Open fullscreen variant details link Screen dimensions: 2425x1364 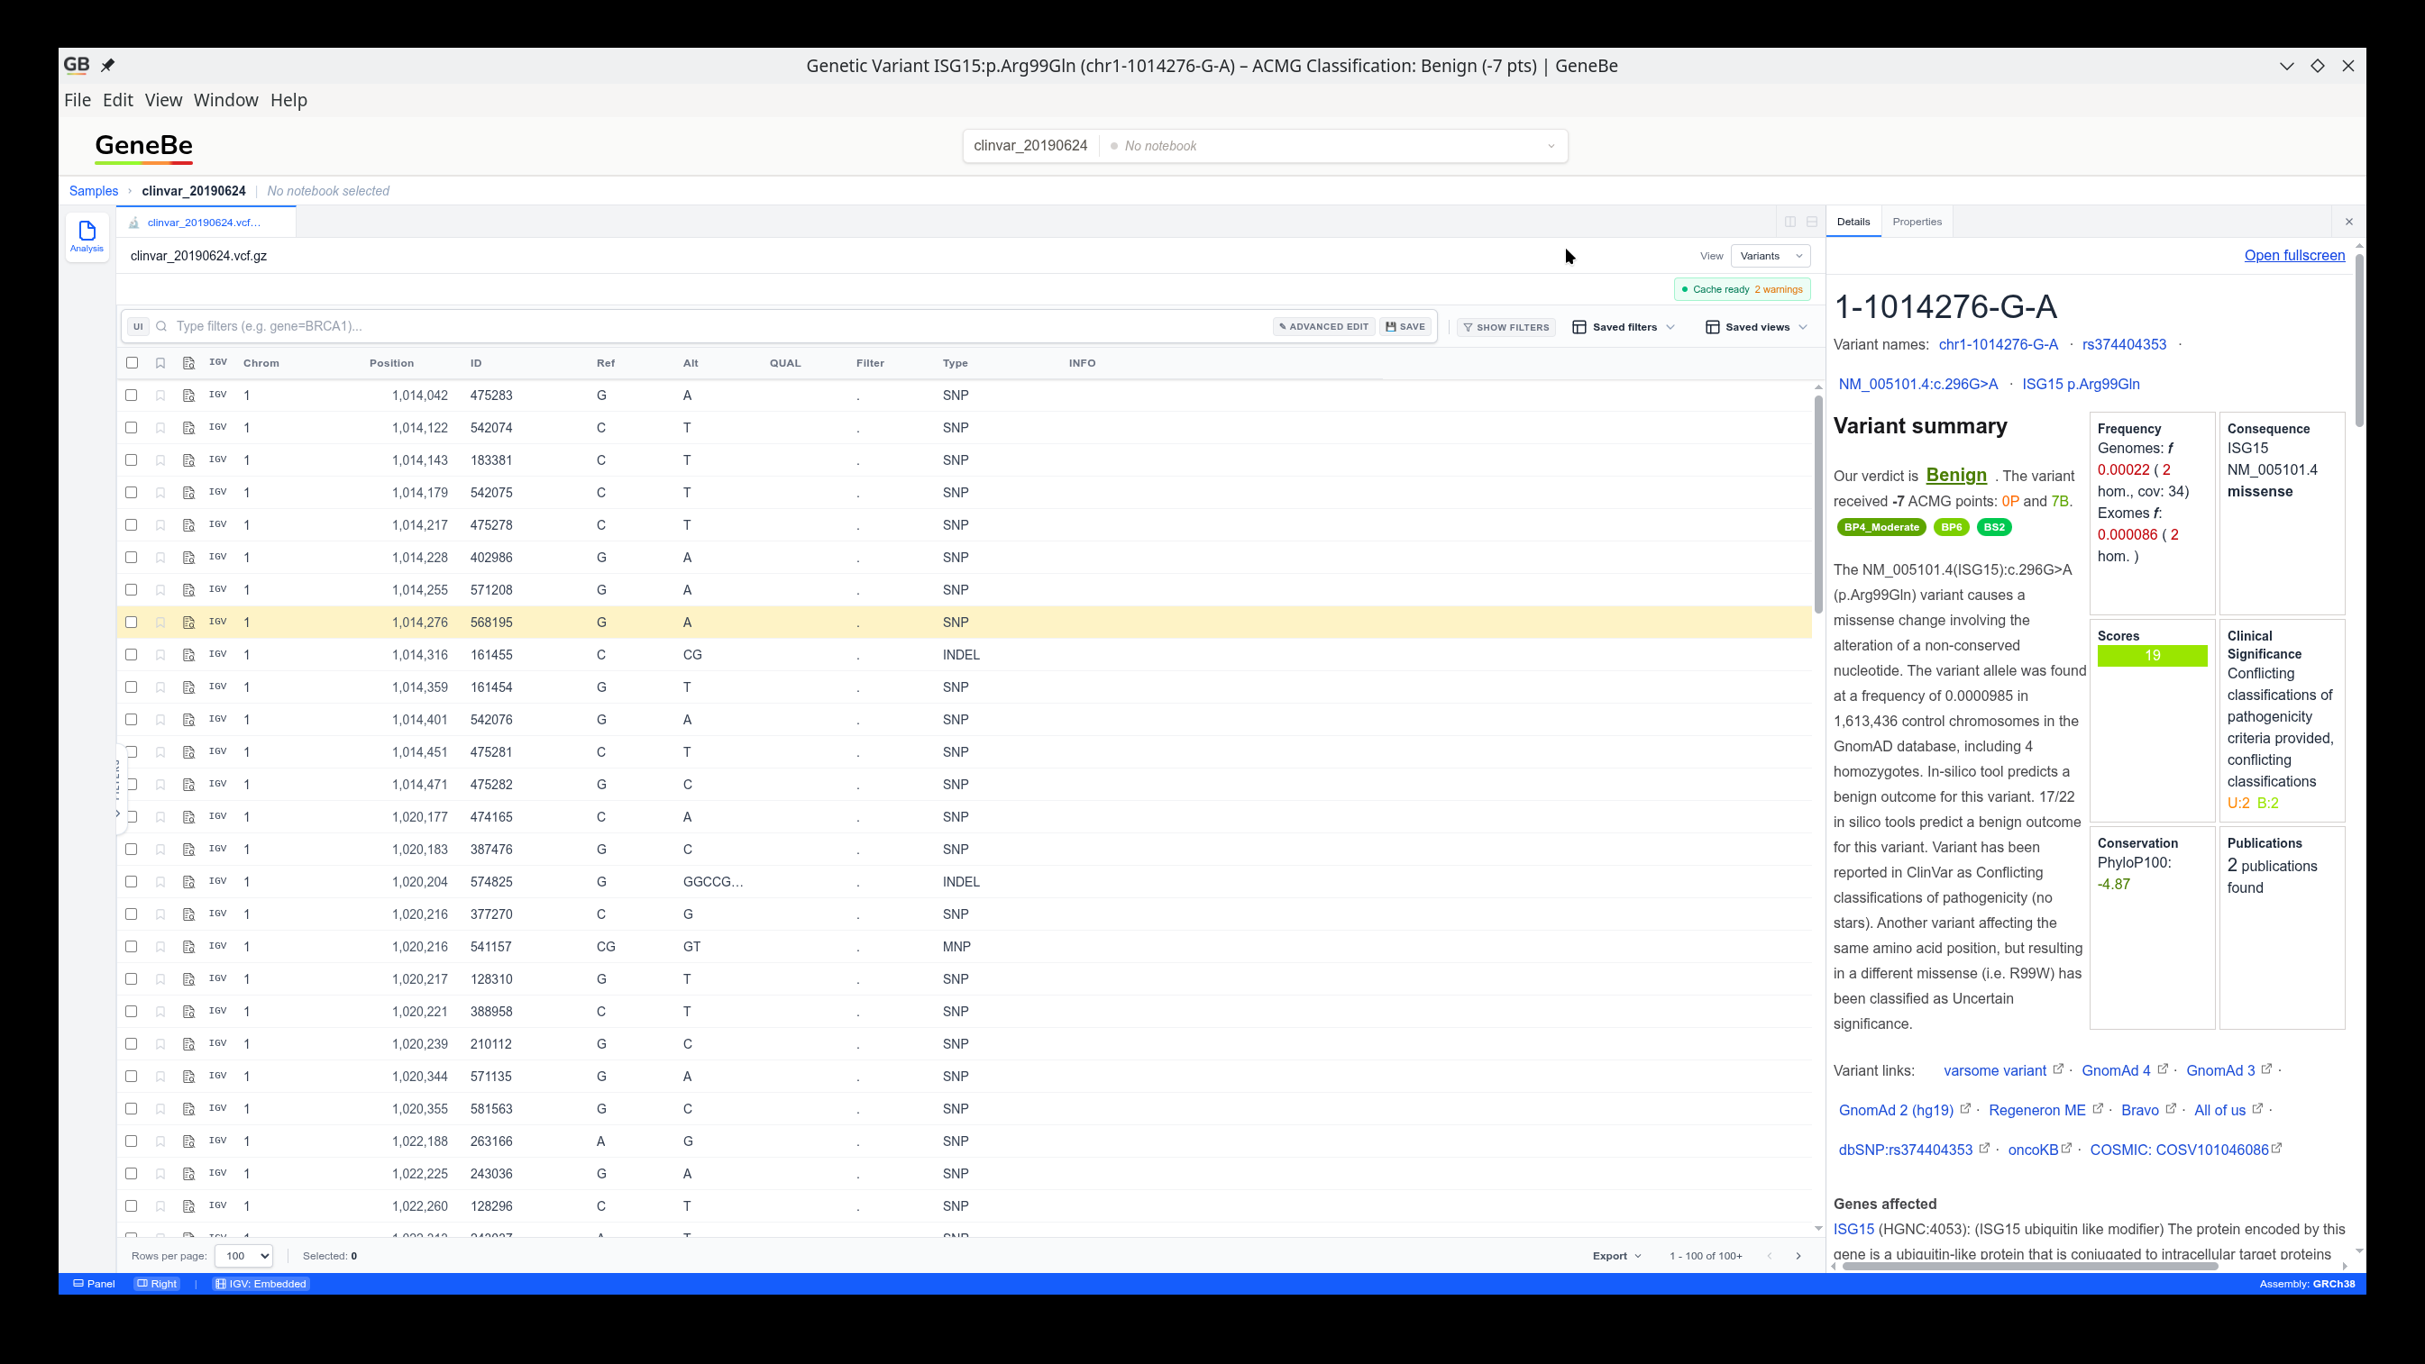2294,256
